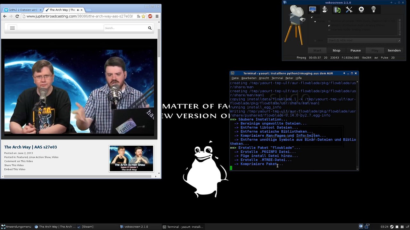This screenshot has height=230, width=410.
Task: Open the Bearbeiten menu in Terminal
Action: pos(249,78)
